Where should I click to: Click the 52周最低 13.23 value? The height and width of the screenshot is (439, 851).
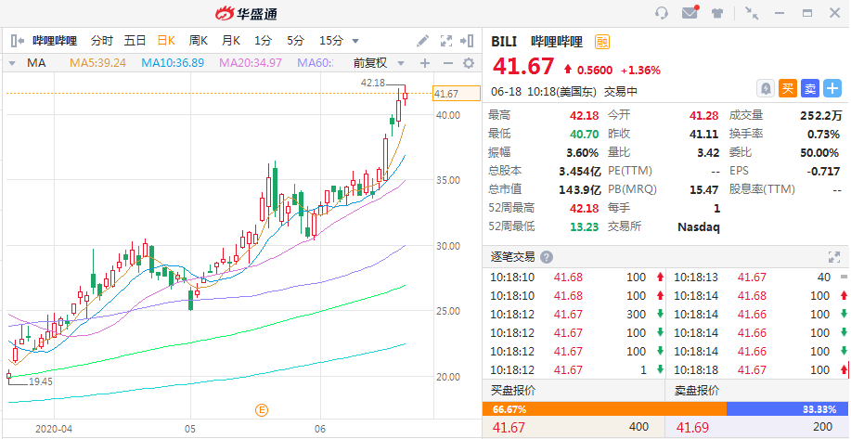point(585,226)
